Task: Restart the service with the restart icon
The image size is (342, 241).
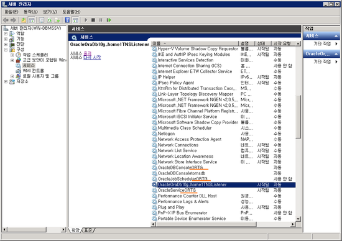Action: click(x=109, y=20)
